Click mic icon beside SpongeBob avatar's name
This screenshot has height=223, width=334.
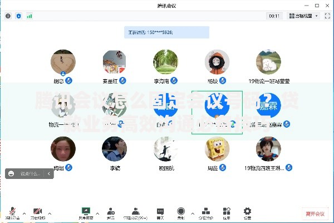pos(223,167)
